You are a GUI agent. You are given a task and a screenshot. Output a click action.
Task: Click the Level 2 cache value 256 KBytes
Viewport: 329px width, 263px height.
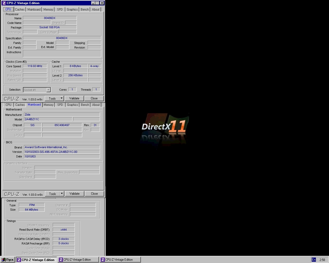click(75, 75)
